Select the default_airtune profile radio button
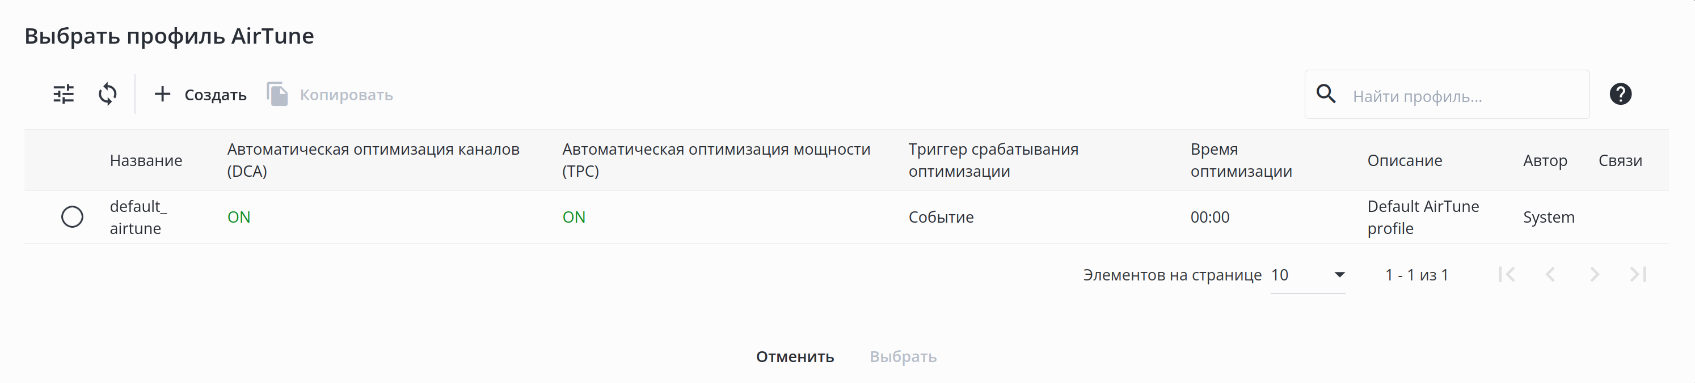Image resolution: width=1695 pixels, height=383 pixels. tap(73, 217)
